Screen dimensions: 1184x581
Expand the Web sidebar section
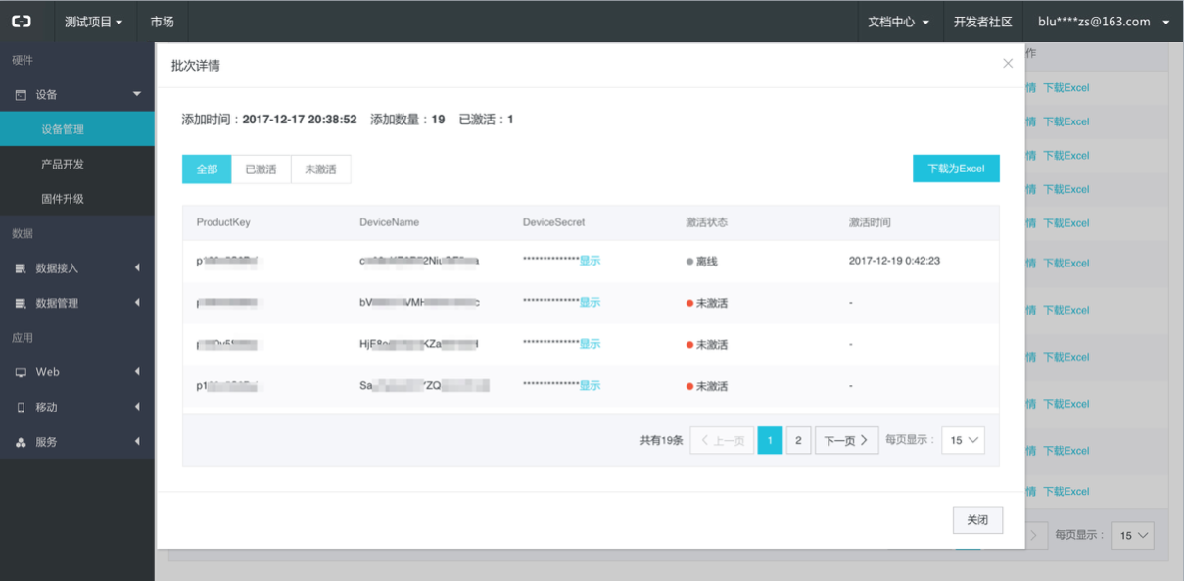click(x=137, y=372)
